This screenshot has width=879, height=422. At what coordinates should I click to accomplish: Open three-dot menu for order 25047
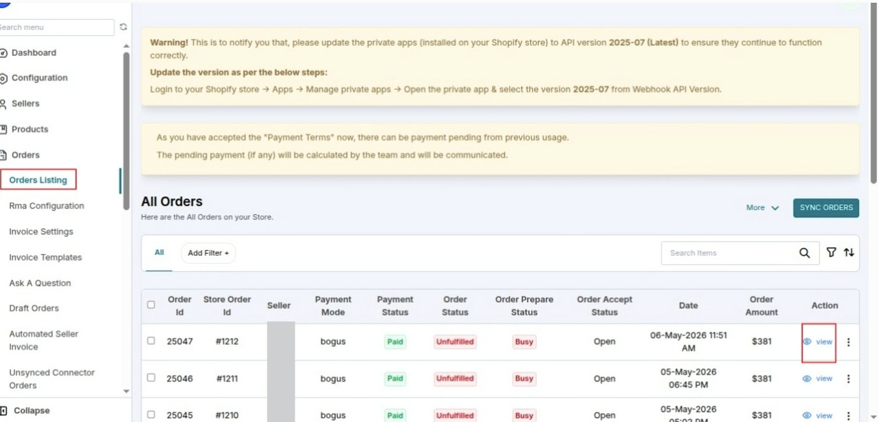848,342
